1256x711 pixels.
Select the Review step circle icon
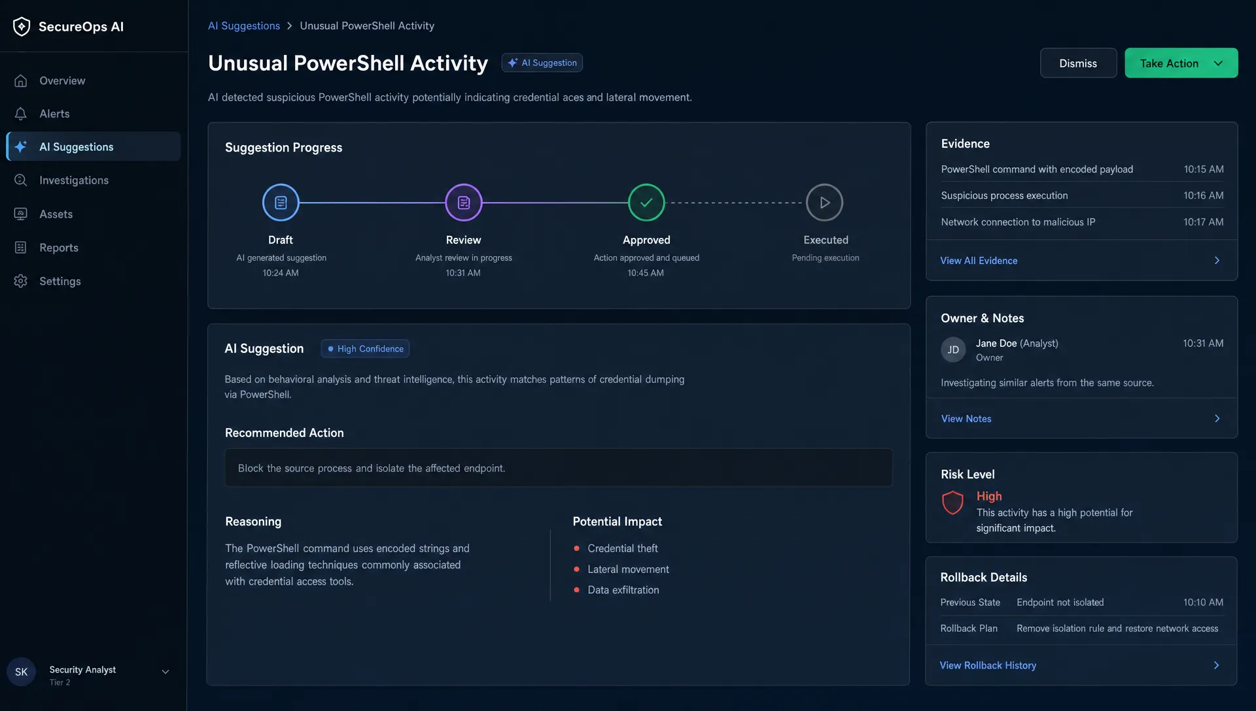[x=464, y=203]
